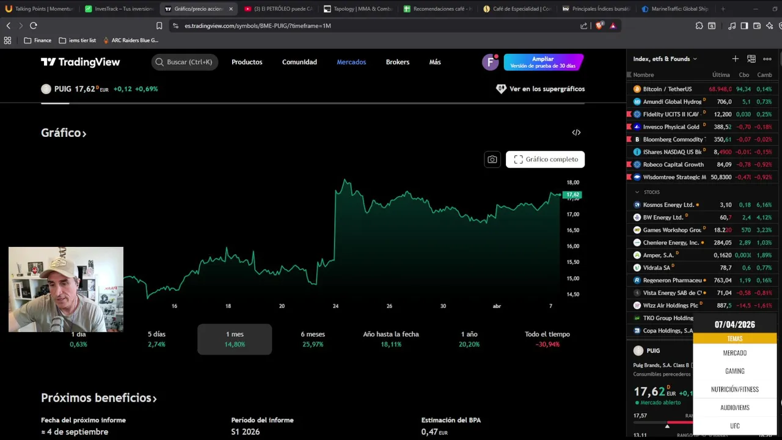This screenshot has height=440, width=782.
Task: Open the Más menu
Action: (435, 62)
